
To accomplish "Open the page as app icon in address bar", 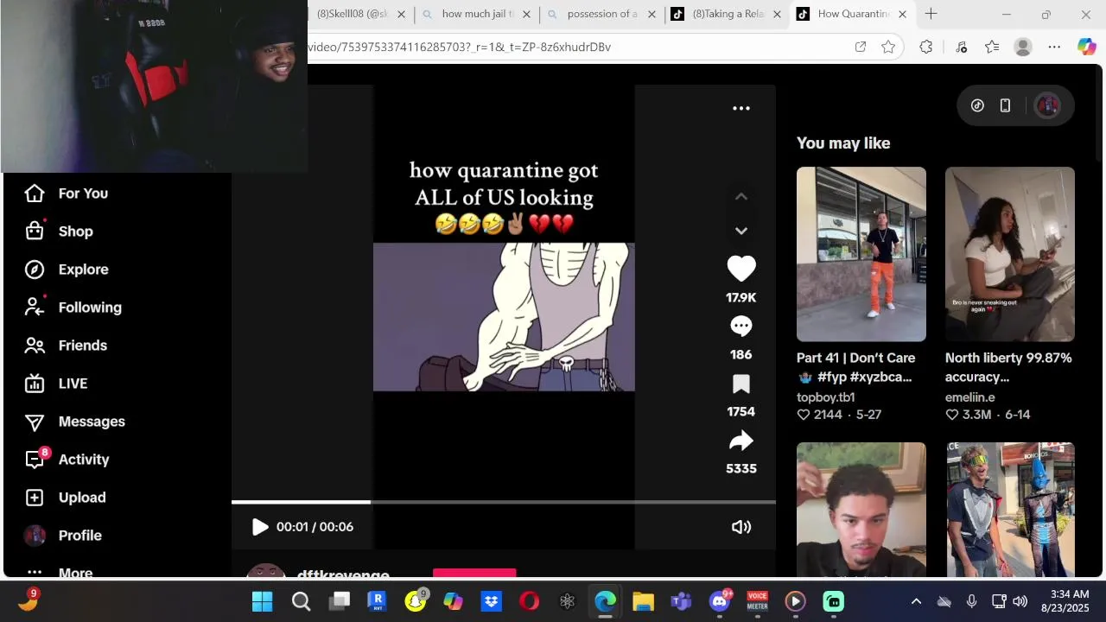I will [861, 47].
